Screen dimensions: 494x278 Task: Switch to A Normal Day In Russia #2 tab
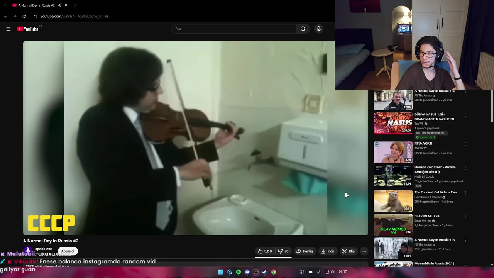click(36, 5)
